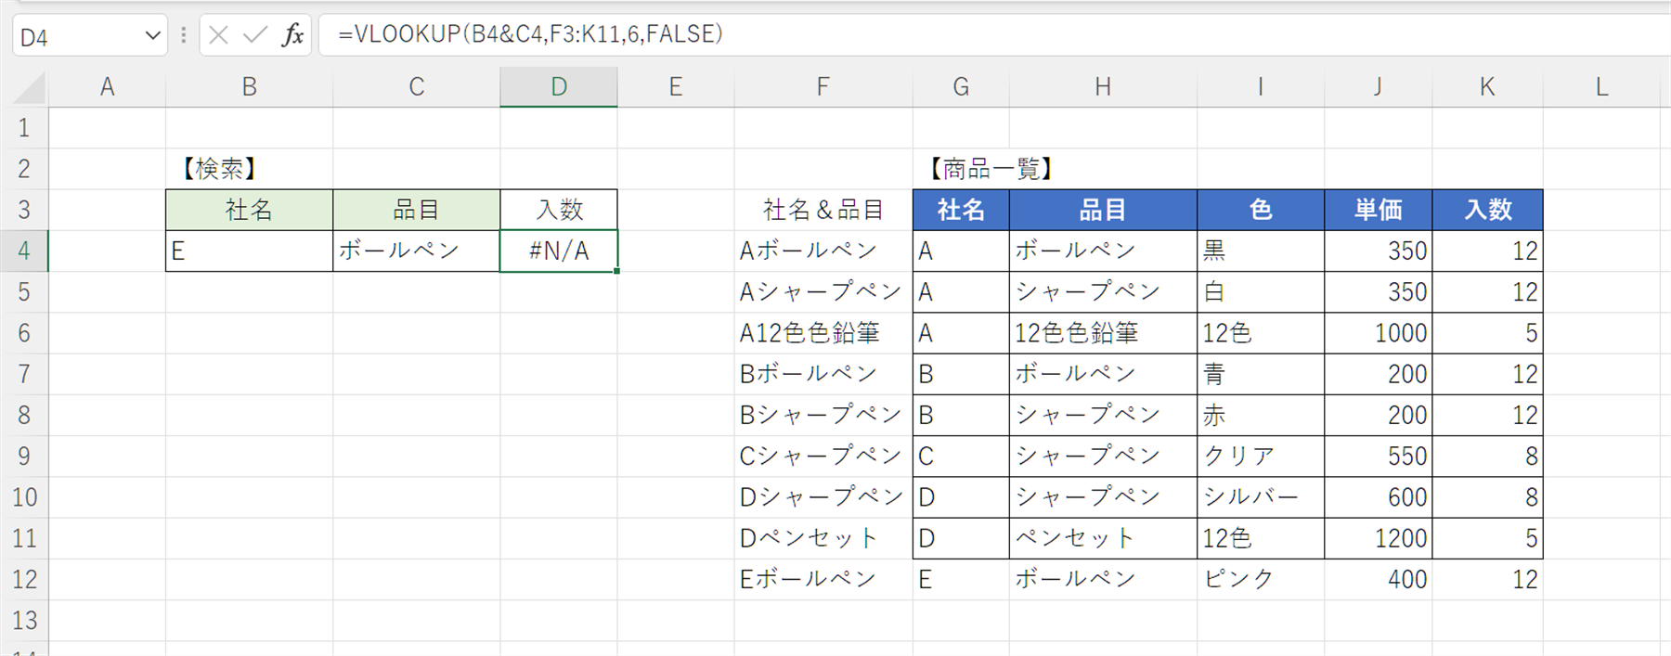Click the Insert Function fx icon
The height and width of the screenshot is (656, 1671).
[x=293, y=35]
